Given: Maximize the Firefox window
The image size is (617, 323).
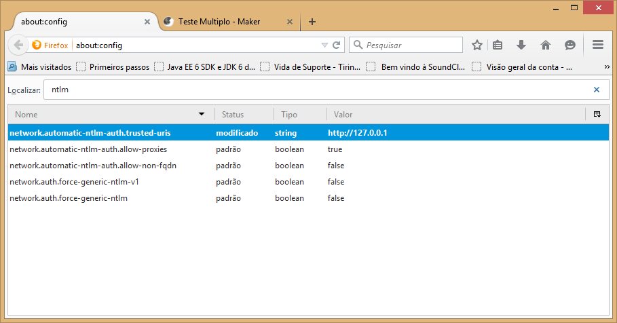Looking at the screenshot, I should pyautogui.click(x=574, y=8).
